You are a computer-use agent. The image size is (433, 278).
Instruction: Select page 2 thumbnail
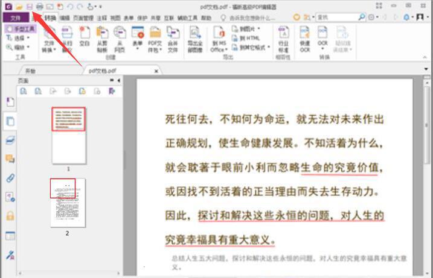[68, 203]
